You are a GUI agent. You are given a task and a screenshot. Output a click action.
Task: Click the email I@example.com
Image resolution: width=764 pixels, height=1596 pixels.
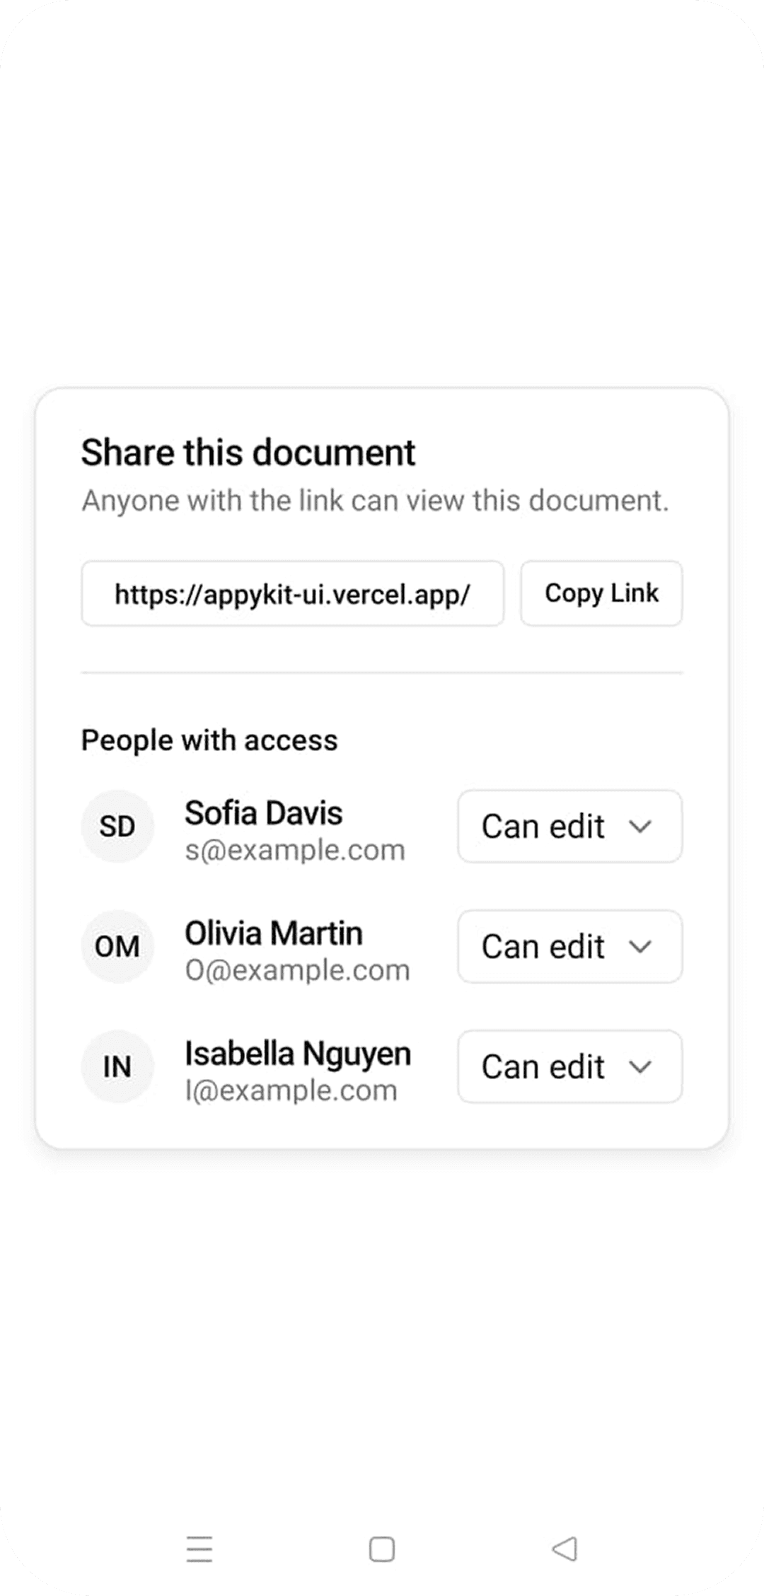click(291, 1090)
